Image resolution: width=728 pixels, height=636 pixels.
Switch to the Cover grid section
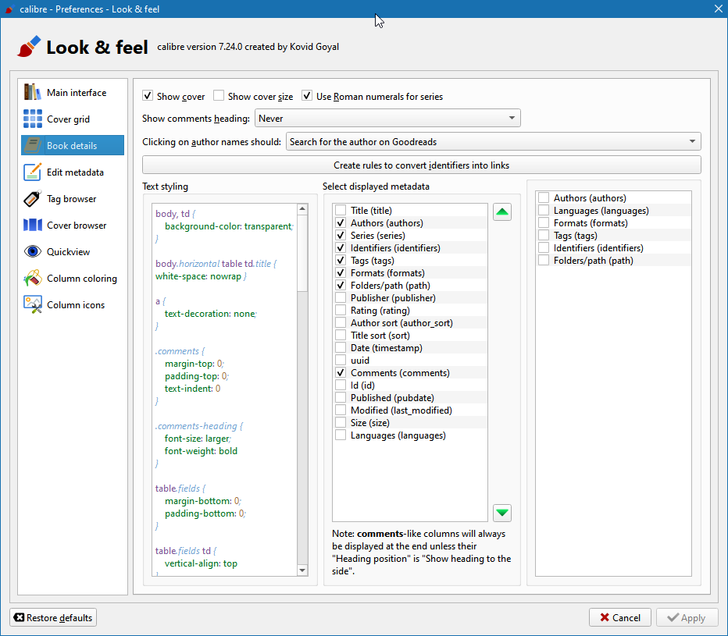tap(73, 119)
